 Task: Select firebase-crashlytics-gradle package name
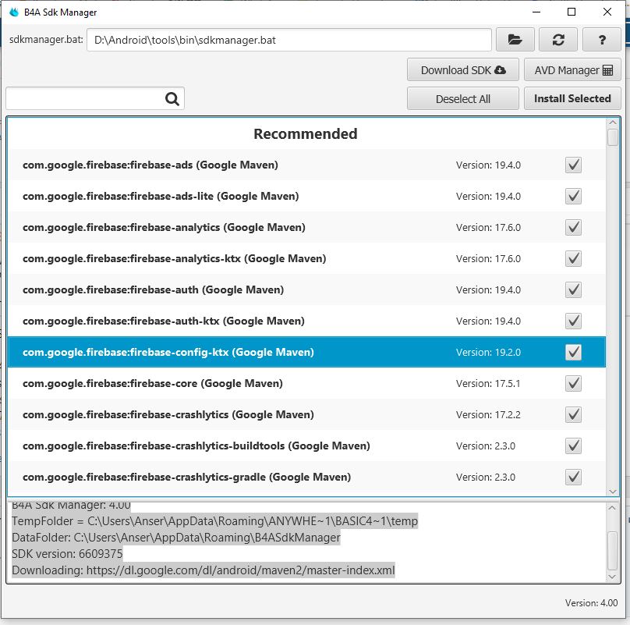186,477
